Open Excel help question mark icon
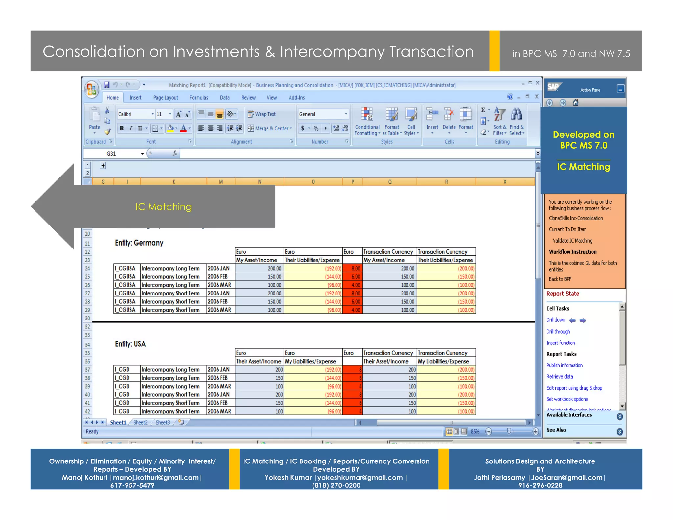 coord(510,97)
